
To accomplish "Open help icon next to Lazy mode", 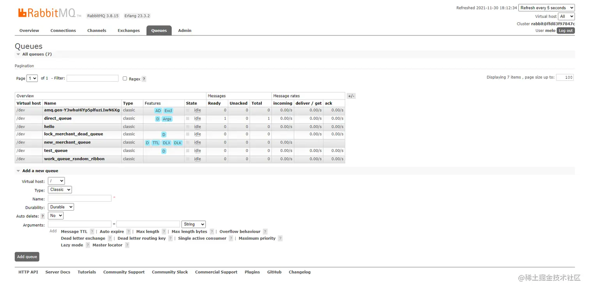I will [x=88, y=245].
